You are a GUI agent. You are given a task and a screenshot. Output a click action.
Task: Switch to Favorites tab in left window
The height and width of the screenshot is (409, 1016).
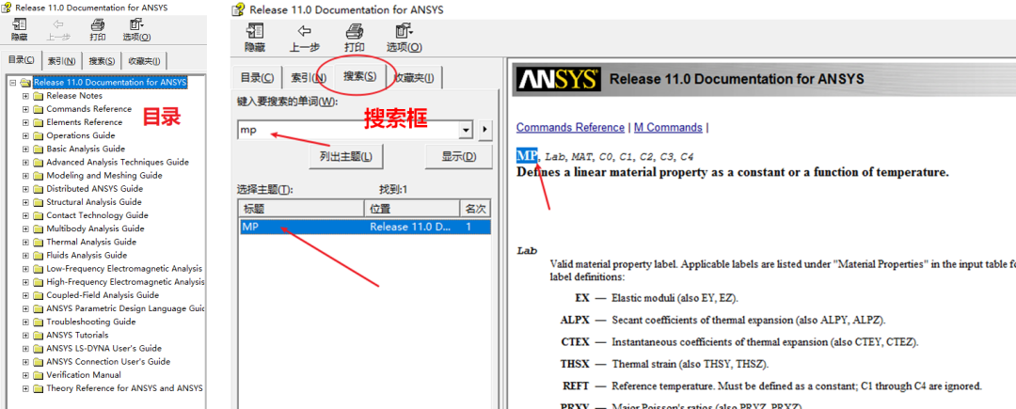(x=145, y=61)
